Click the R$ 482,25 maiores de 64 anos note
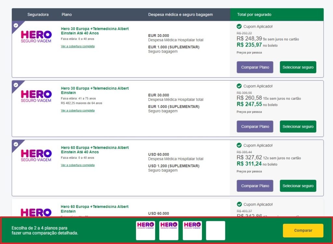 (x=82, y=103)
